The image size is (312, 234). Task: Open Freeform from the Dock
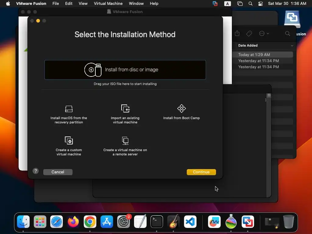point(214,222)
